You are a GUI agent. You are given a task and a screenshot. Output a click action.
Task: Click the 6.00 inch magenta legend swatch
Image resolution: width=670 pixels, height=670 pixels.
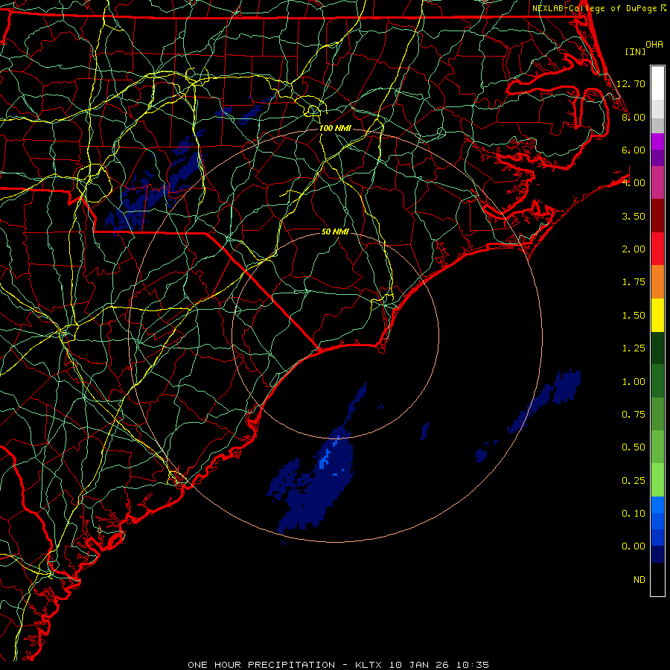(657, 141)
